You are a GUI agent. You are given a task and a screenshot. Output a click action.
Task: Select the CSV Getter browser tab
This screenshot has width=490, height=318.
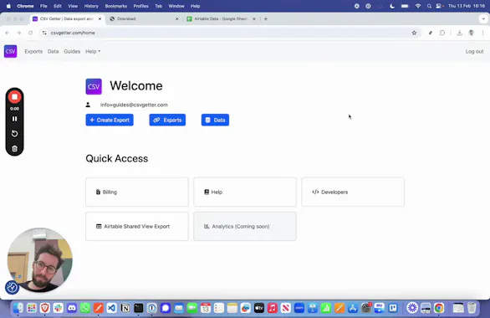pos(66,18)
